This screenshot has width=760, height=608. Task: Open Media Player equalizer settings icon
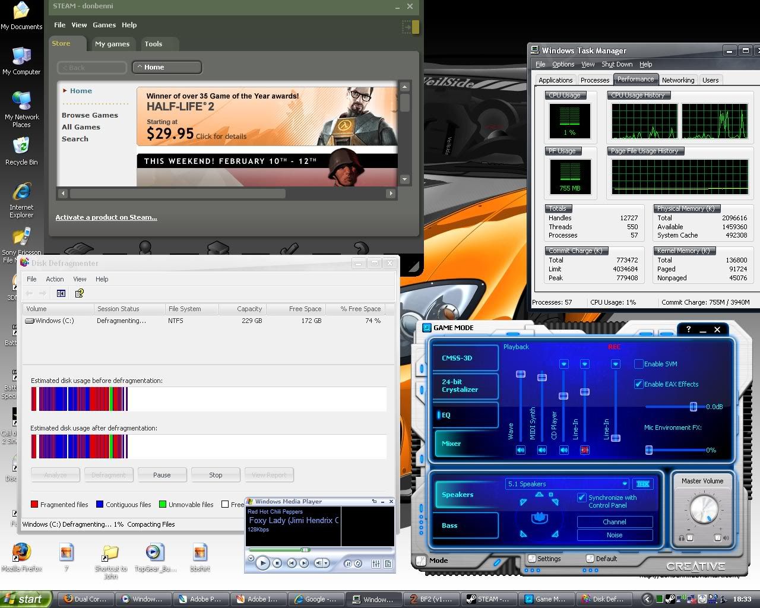pos(376,563)
